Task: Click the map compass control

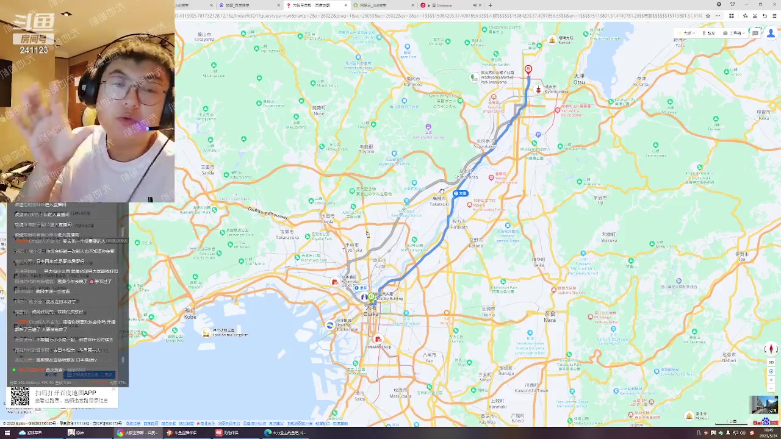Action: coord(771,349)
